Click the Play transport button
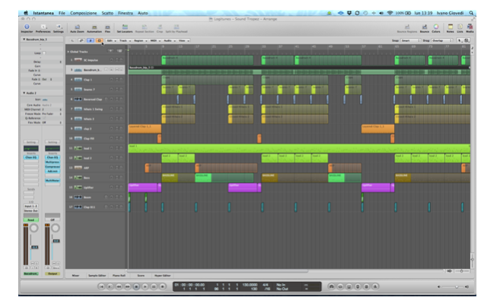 (x=145, y=286)
